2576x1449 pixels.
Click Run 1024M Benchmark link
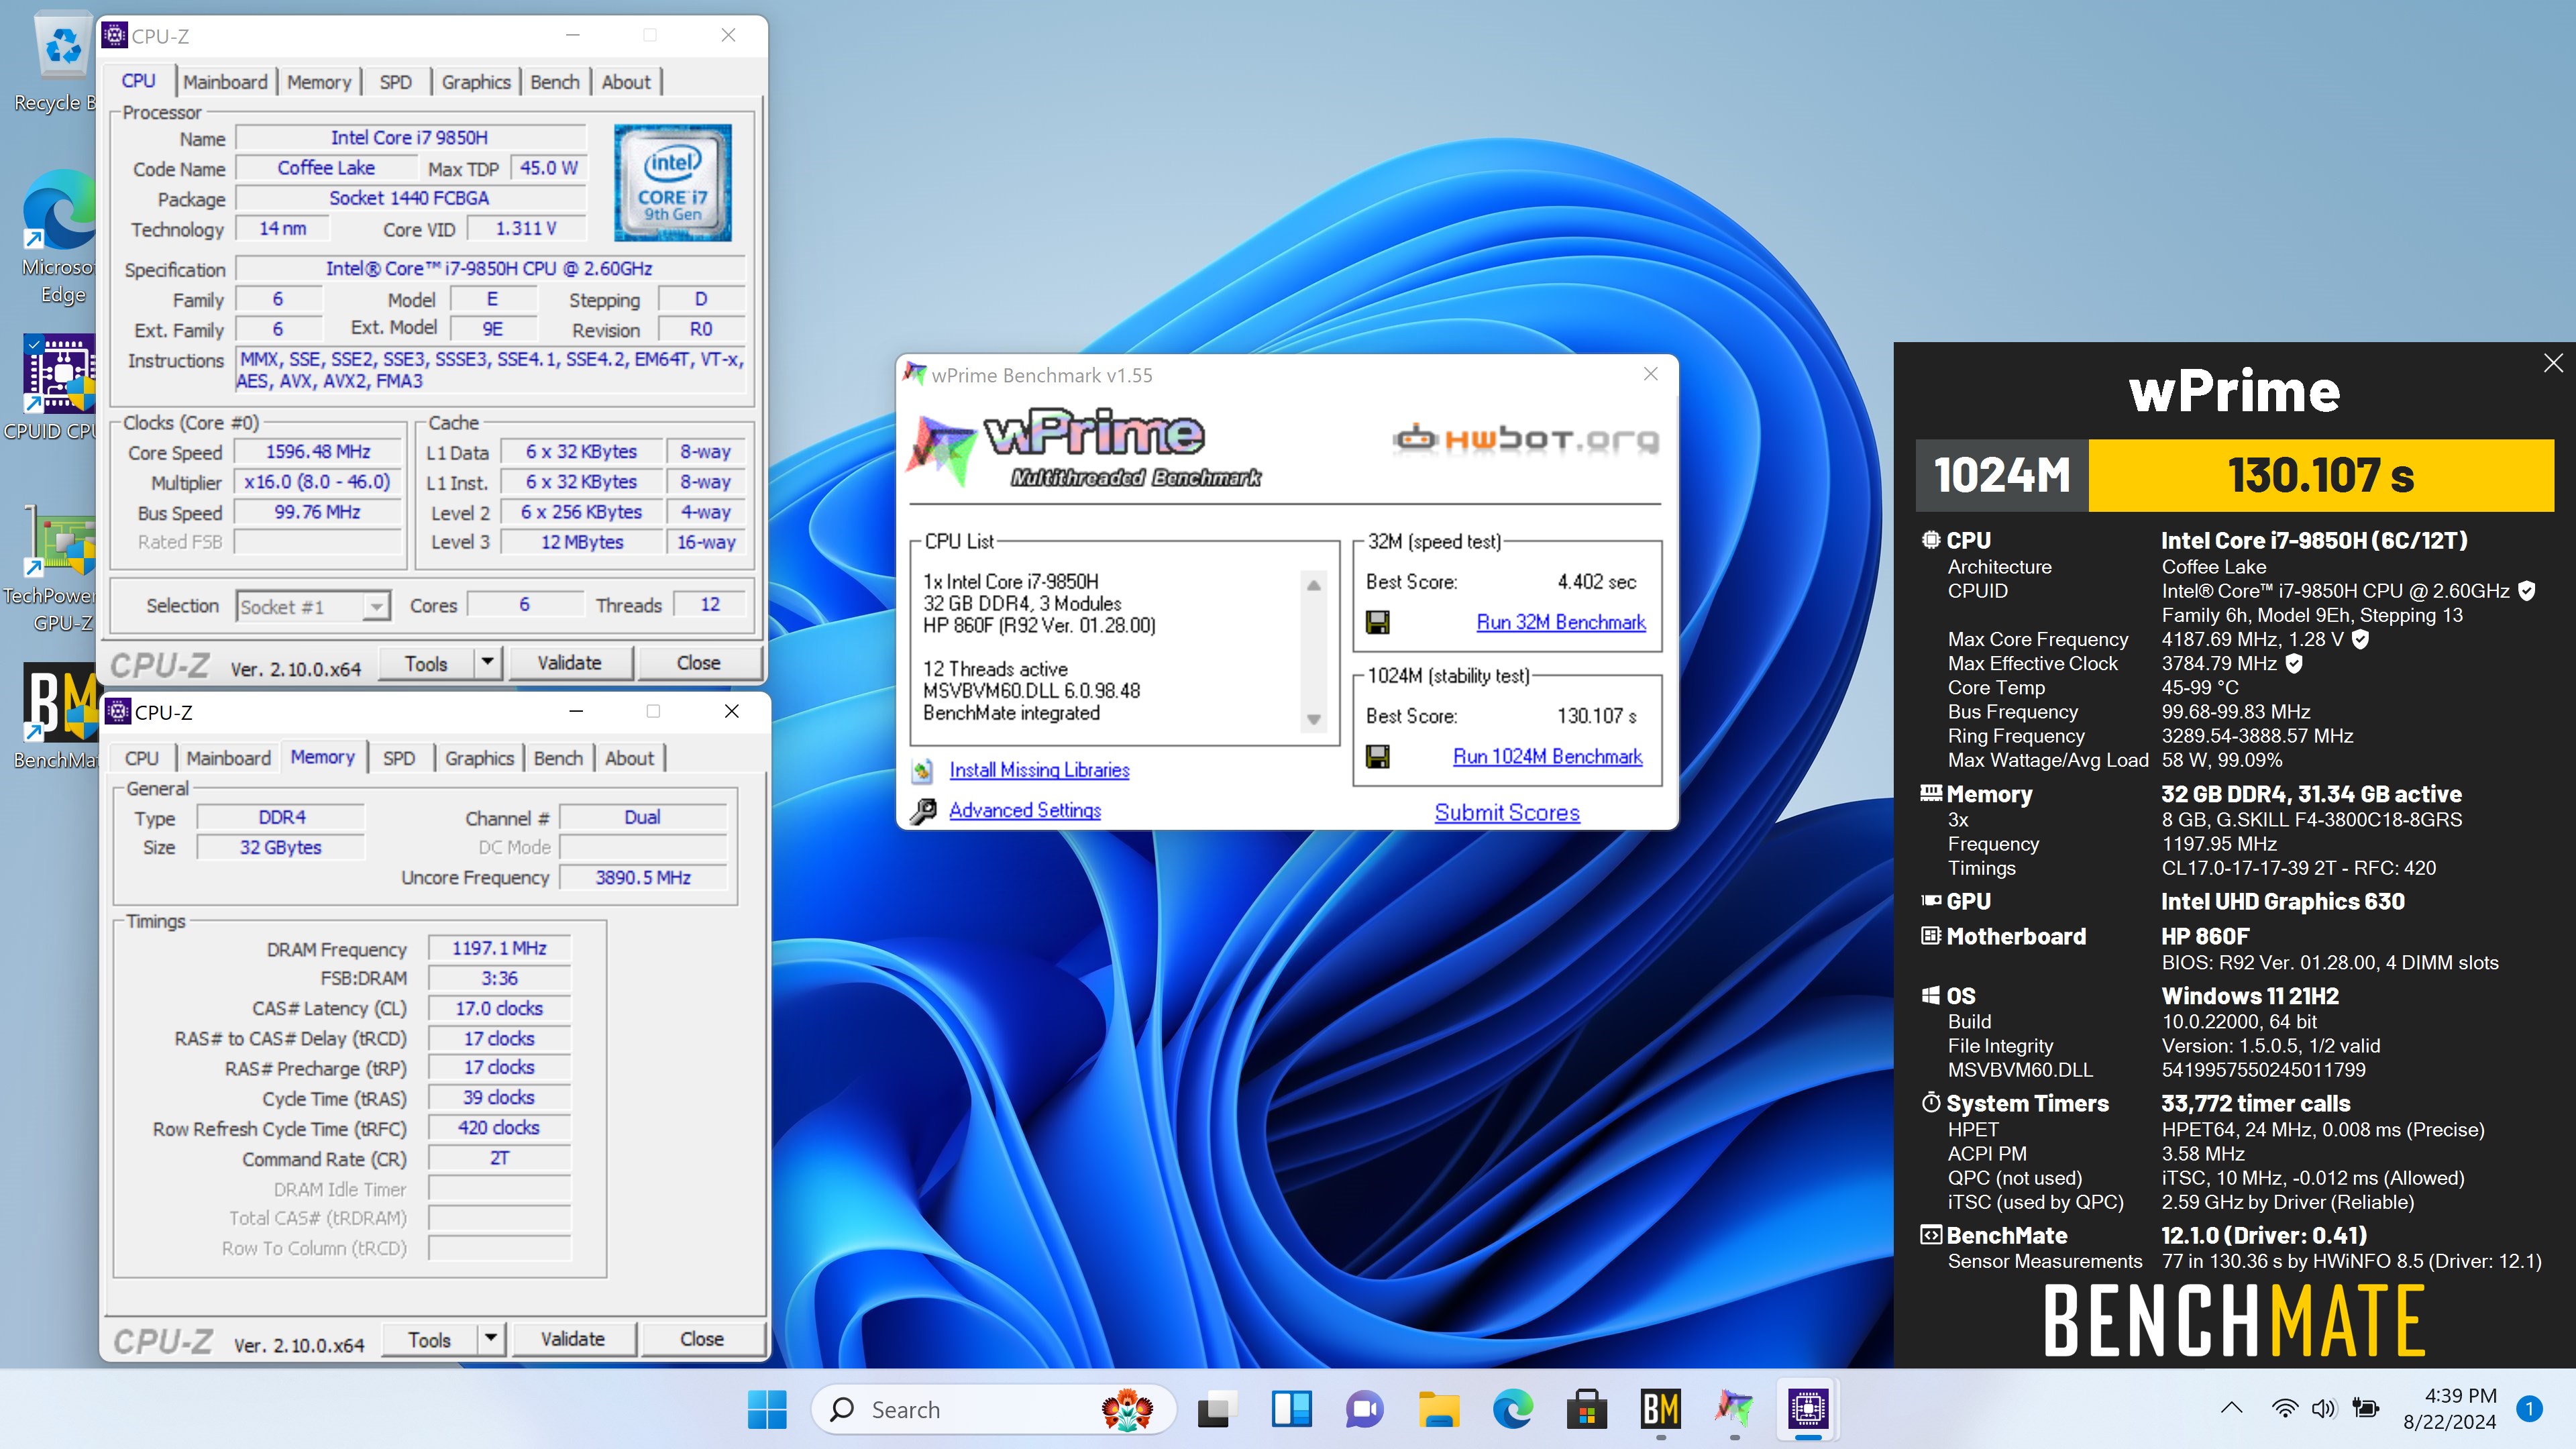click(1547, 756)
